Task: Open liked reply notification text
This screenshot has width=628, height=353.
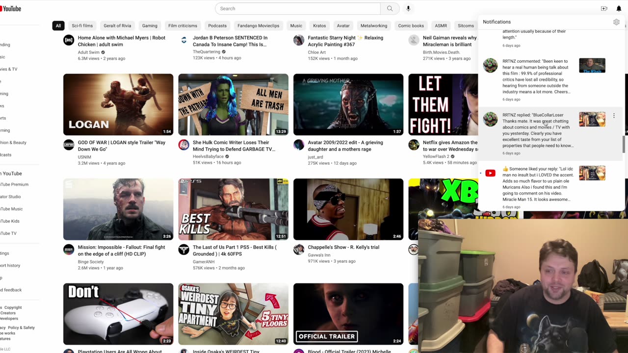Action: click(538, 184)
